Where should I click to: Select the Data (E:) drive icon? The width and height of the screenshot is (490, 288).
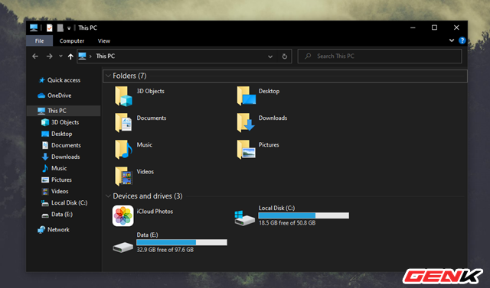pyautogui.click(x=122, y=248)
